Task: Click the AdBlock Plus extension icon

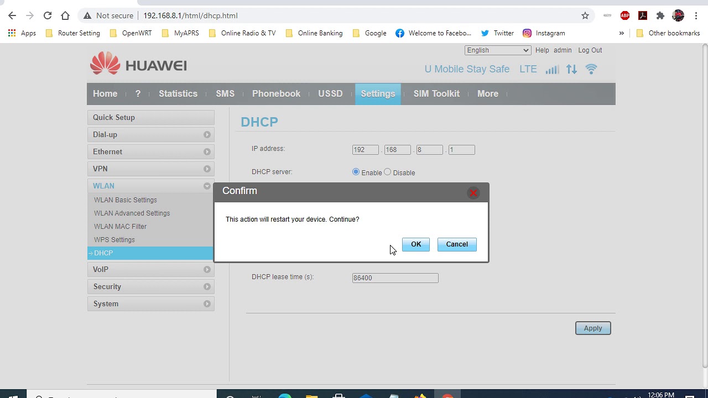Action: pos(625,15)
